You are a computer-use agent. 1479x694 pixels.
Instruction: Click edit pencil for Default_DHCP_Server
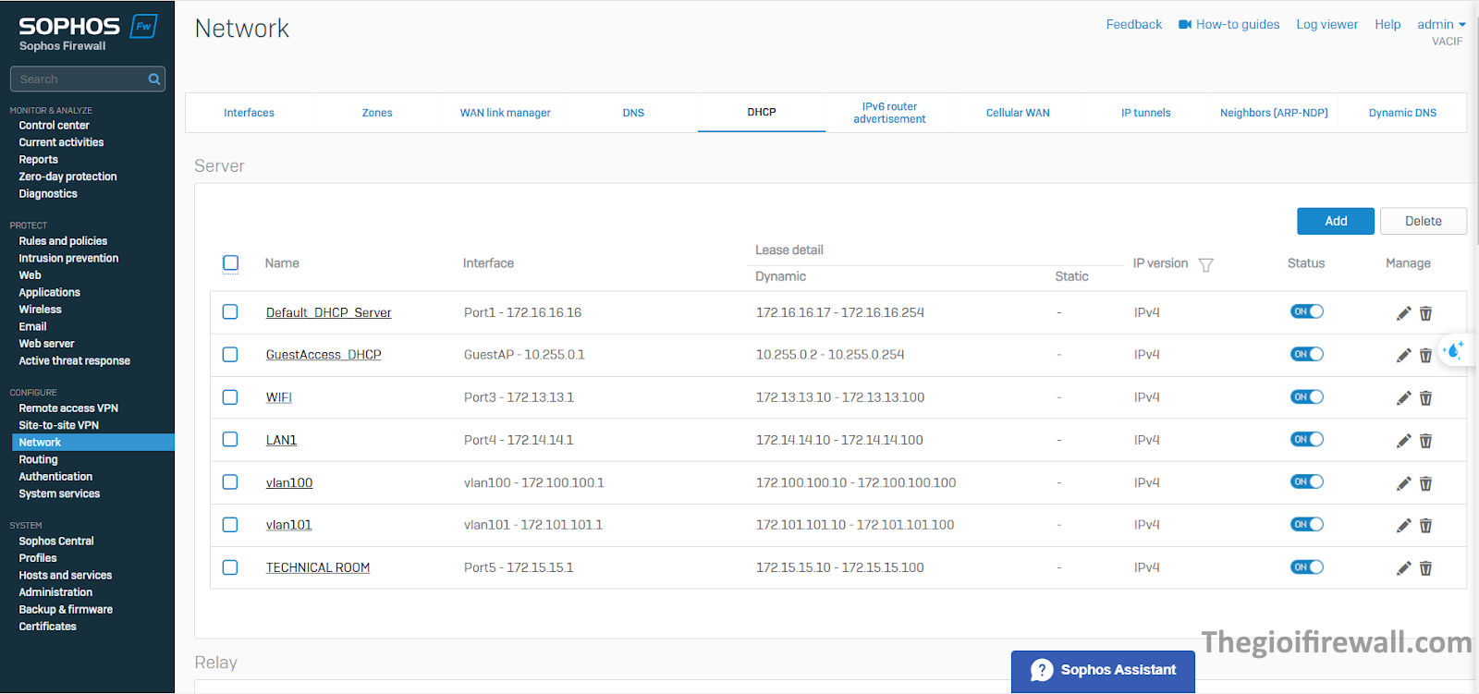1403,313
